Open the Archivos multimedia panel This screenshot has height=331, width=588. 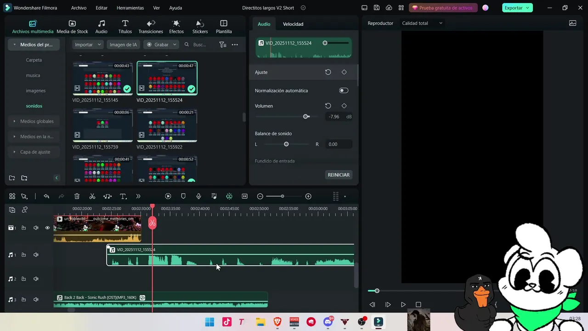pos(33,27)
